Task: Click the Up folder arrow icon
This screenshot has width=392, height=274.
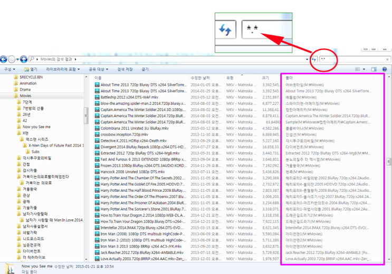Action: [x=24, y=60]
